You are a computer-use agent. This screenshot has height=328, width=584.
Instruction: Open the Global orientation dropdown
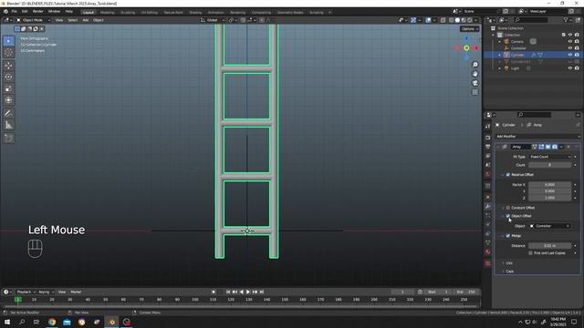tap(213, 20)
